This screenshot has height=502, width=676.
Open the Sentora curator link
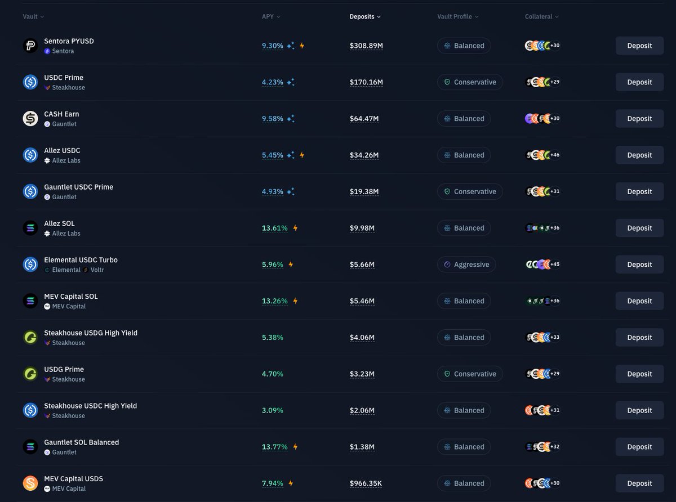click(x=59, y=51)
